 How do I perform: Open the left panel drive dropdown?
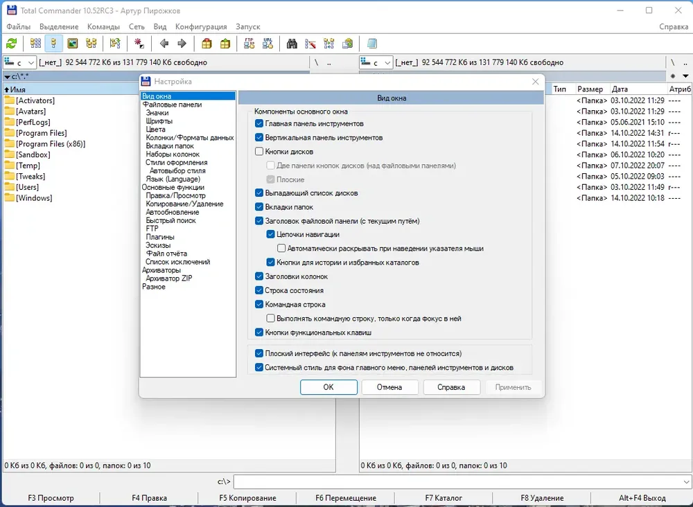pos(19,63)
